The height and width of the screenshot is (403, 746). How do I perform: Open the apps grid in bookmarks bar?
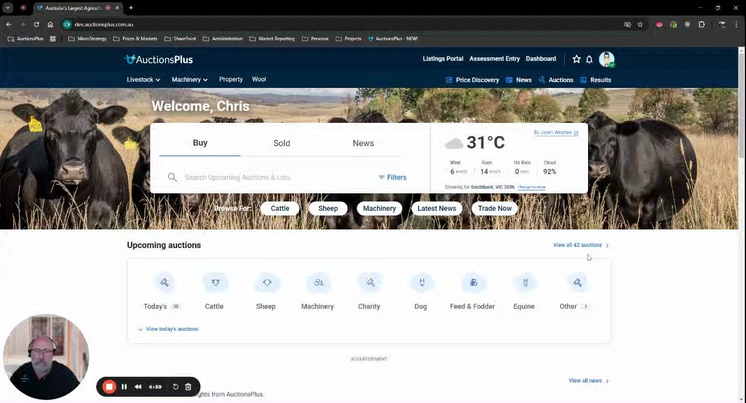pos(52,38)
